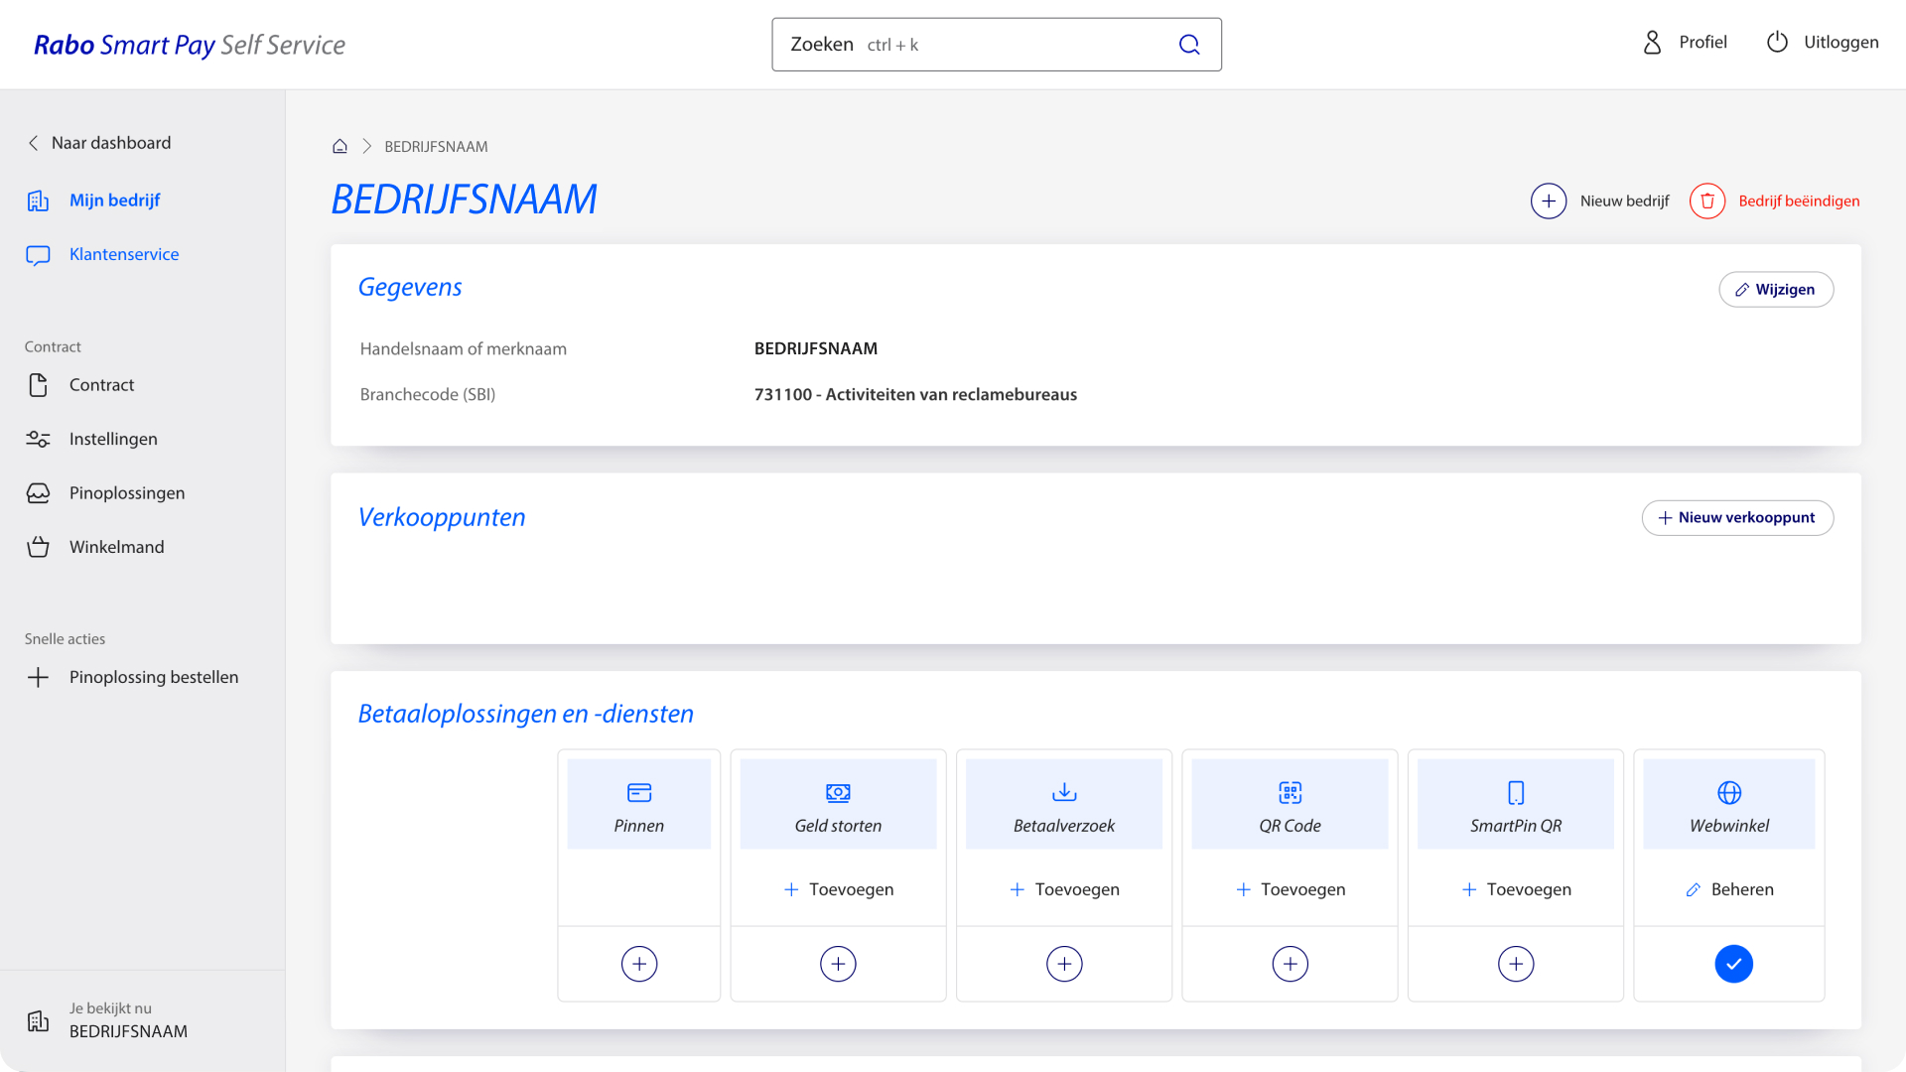Click the red trash Bedrijf beëindigen icon

[1707, 201]
